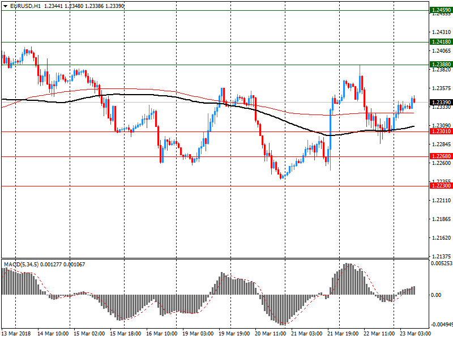Select the green 1.24180 price level tag

[441, 42]
